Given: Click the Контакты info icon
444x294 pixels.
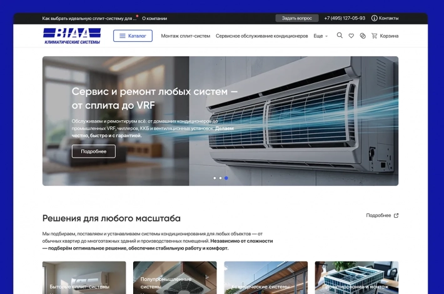Looking at the screenshot, I should pos(375,18).
